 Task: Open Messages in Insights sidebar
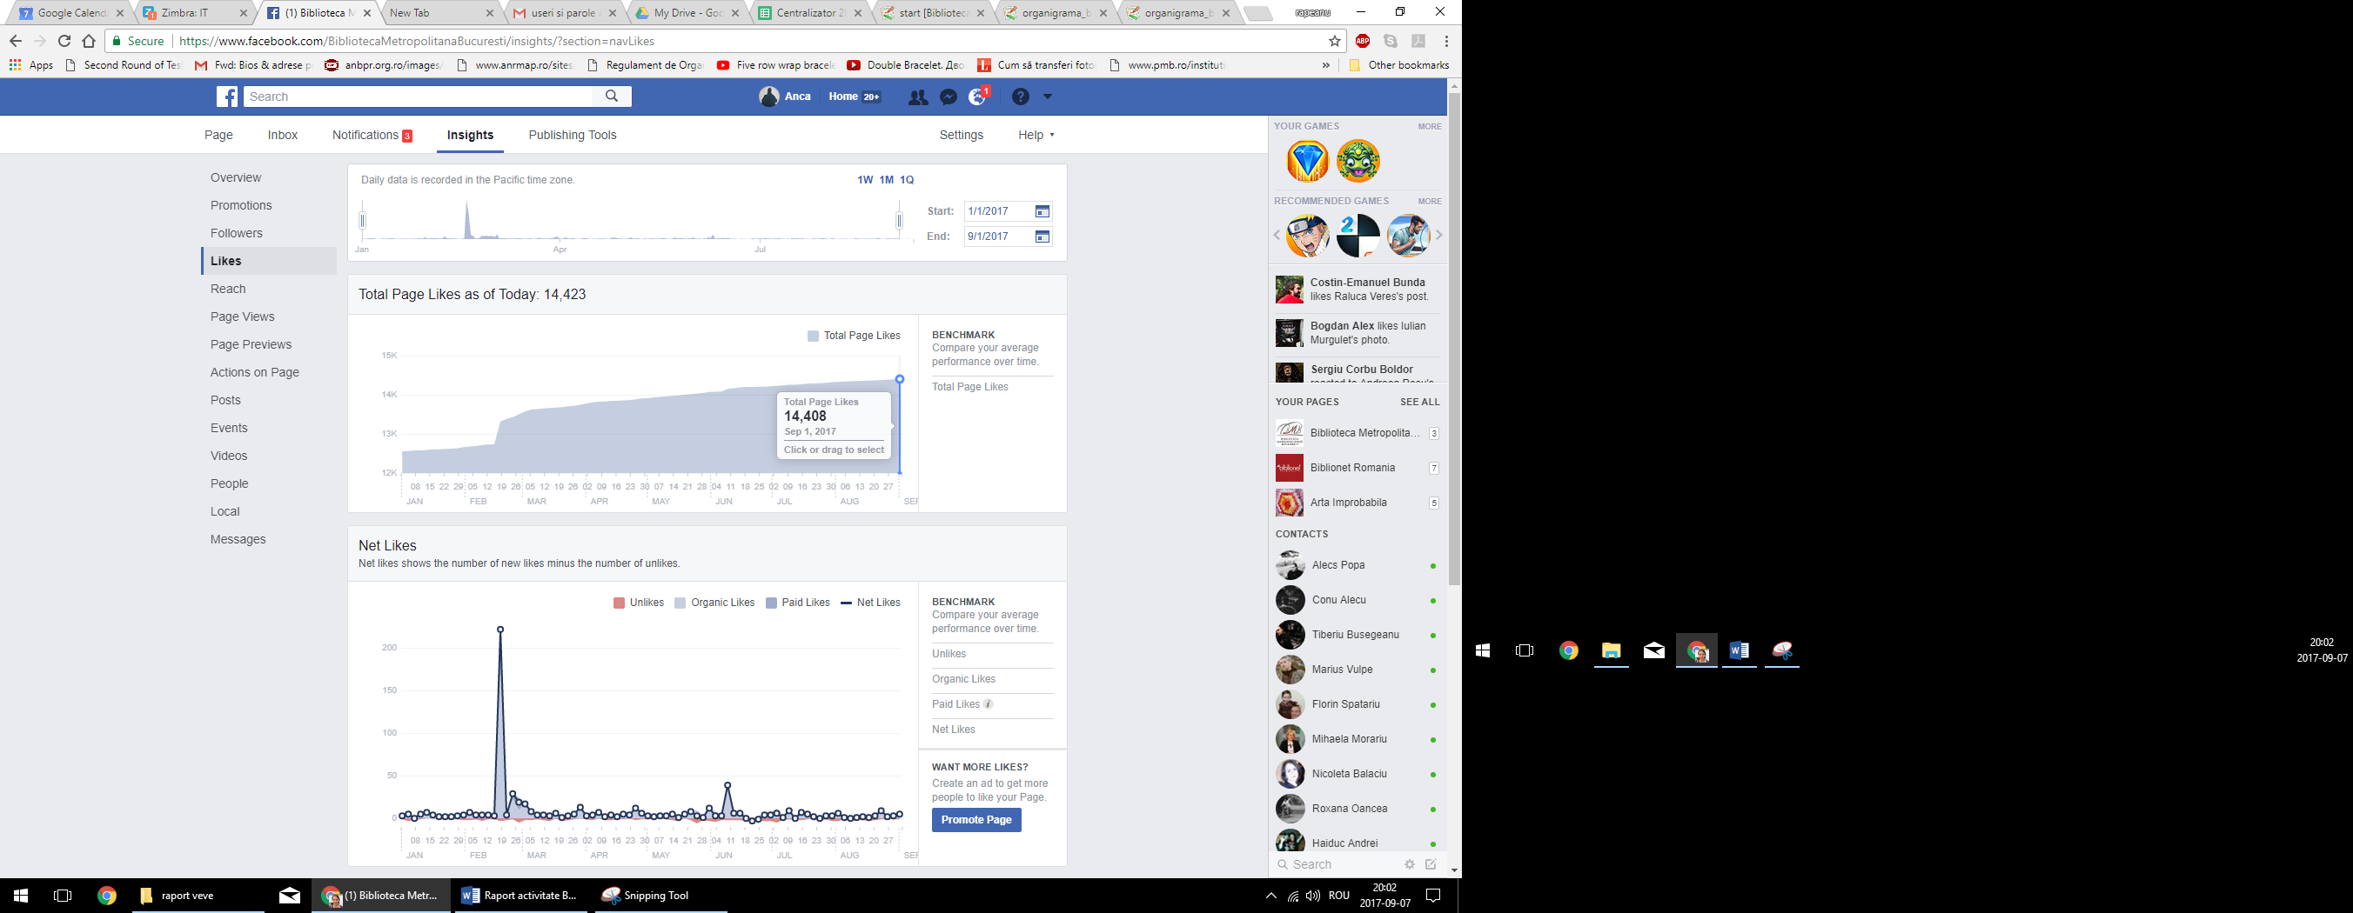click(x=238, y=540)
